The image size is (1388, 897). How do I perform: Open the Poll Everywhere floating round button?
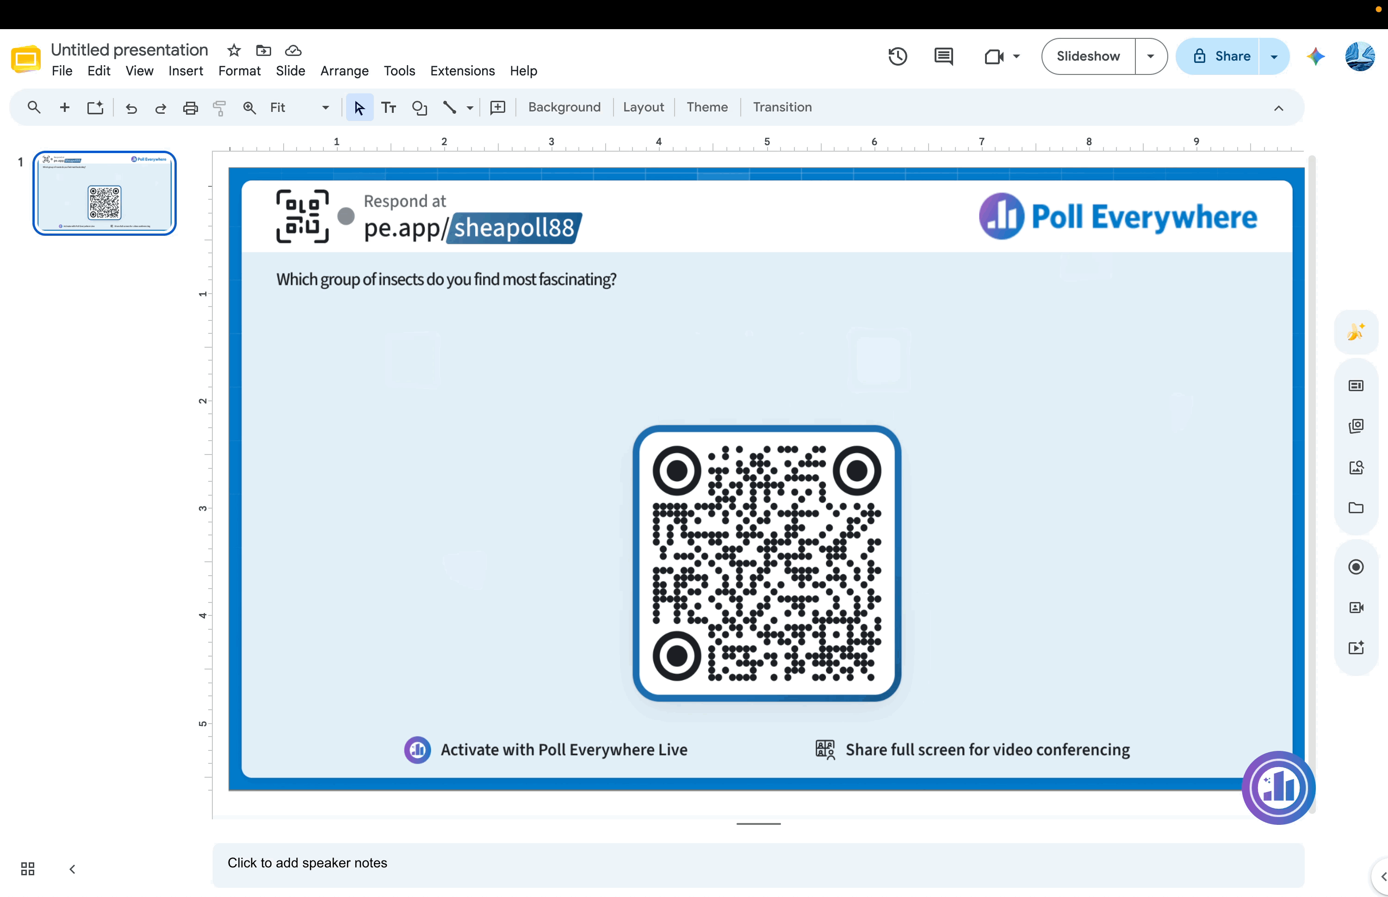click(1278, 787)
